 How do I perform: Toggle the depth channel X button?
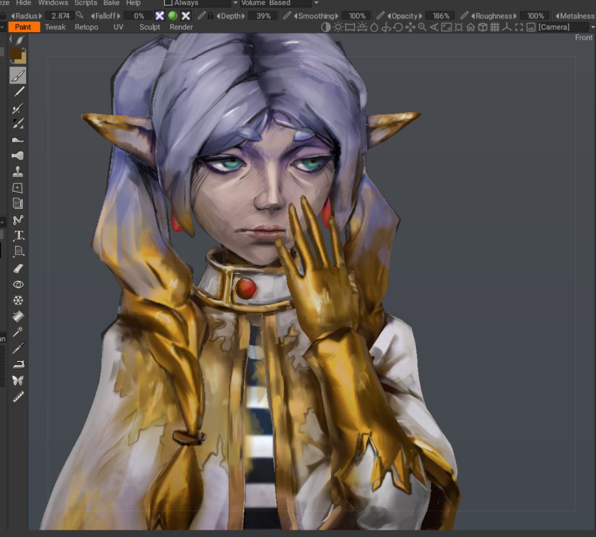(x=160, y=16)
